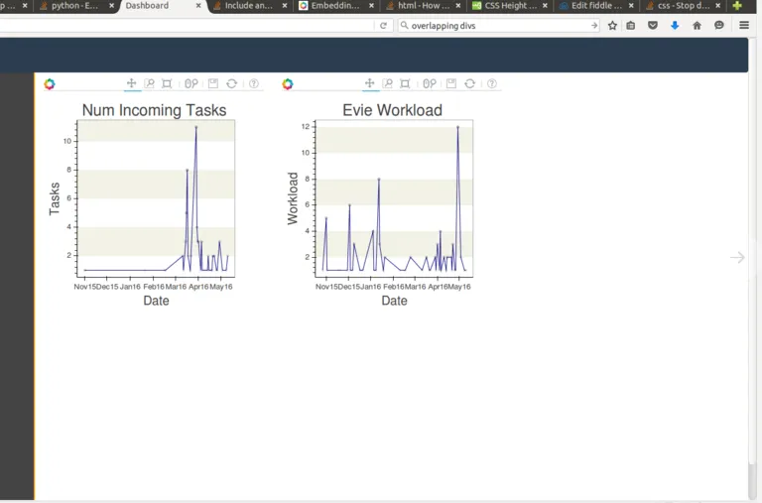Viewport: 762px width, 503px height.
Task: Close the 'css - Stop d...' tab
Action: [x=717, y=6]
